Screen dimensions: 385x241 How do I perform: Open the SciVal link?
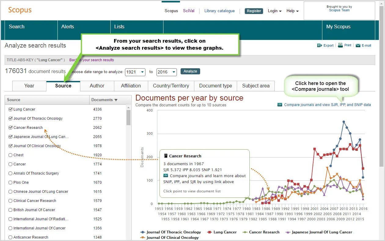click(189, 11)
